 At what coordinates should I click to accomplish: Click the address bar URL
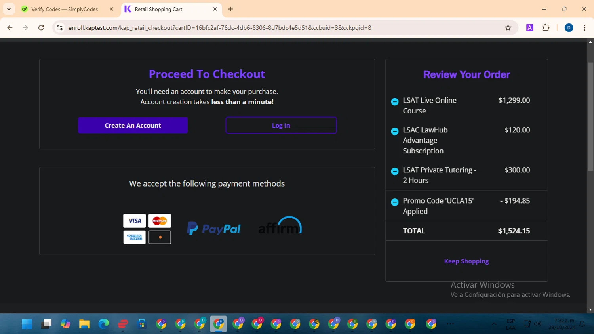220,28
